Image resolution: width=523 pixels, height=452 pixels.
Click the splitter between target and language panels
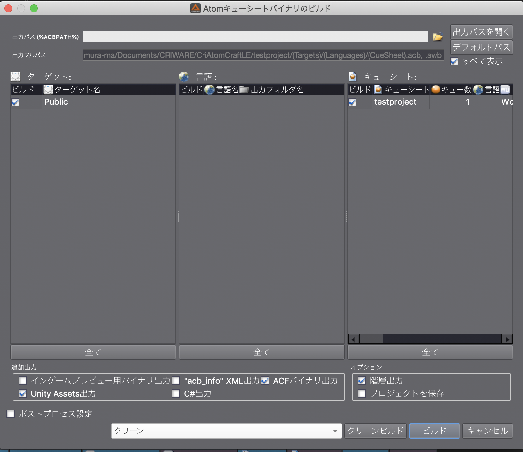pyautogui.click(x=178, y=216)
